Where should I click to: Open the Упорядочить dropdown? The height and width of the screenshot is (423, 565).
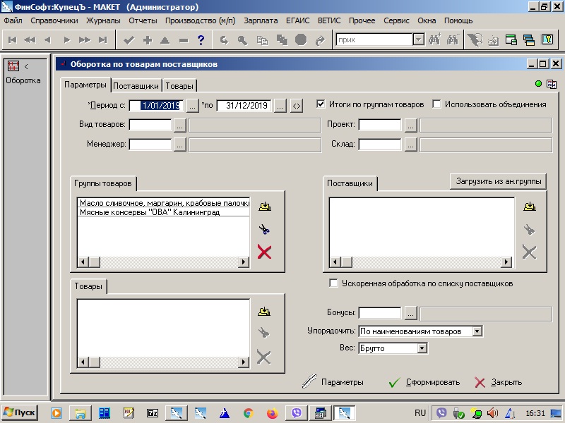point(477,331)
